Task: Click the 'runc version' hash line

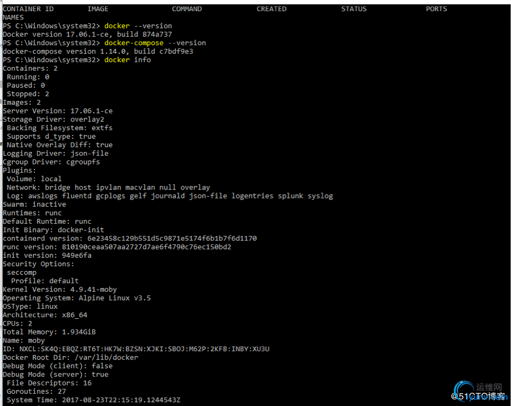Action: [x=117, y=247]
